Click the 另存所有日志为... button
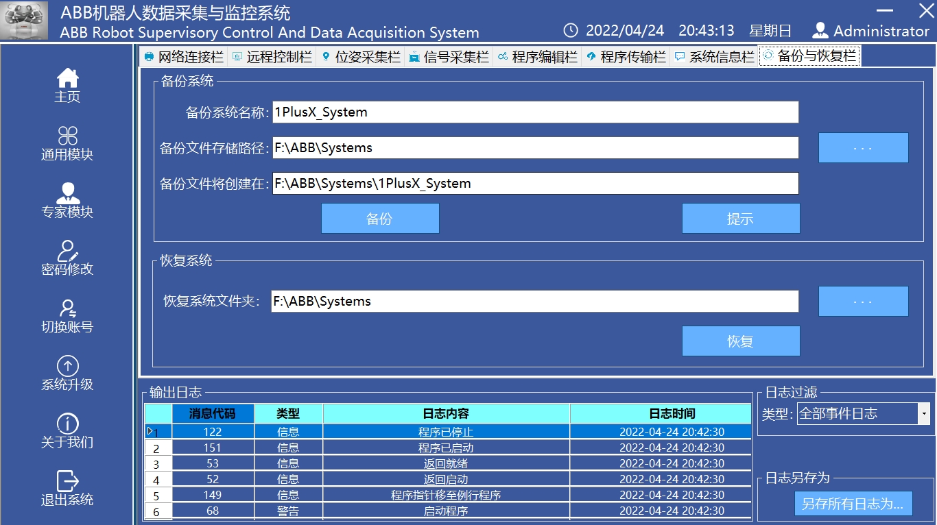Image resolution: width=937 pixels, height=525 pixels. pos(853,504)
